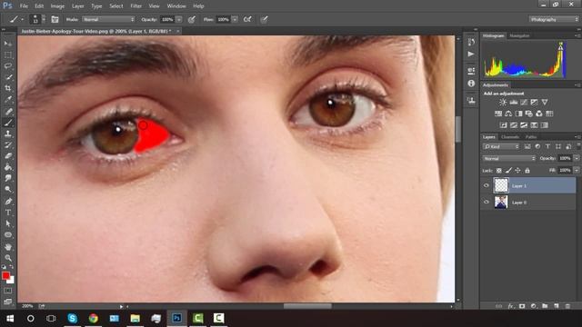Select the Crop tool
The image size is (582, 327).
coord(8,88)
